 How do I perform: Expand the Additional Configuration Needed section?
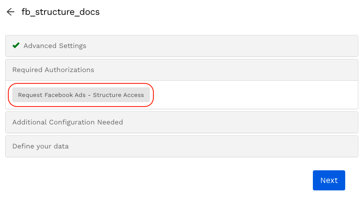pos(181,122)
